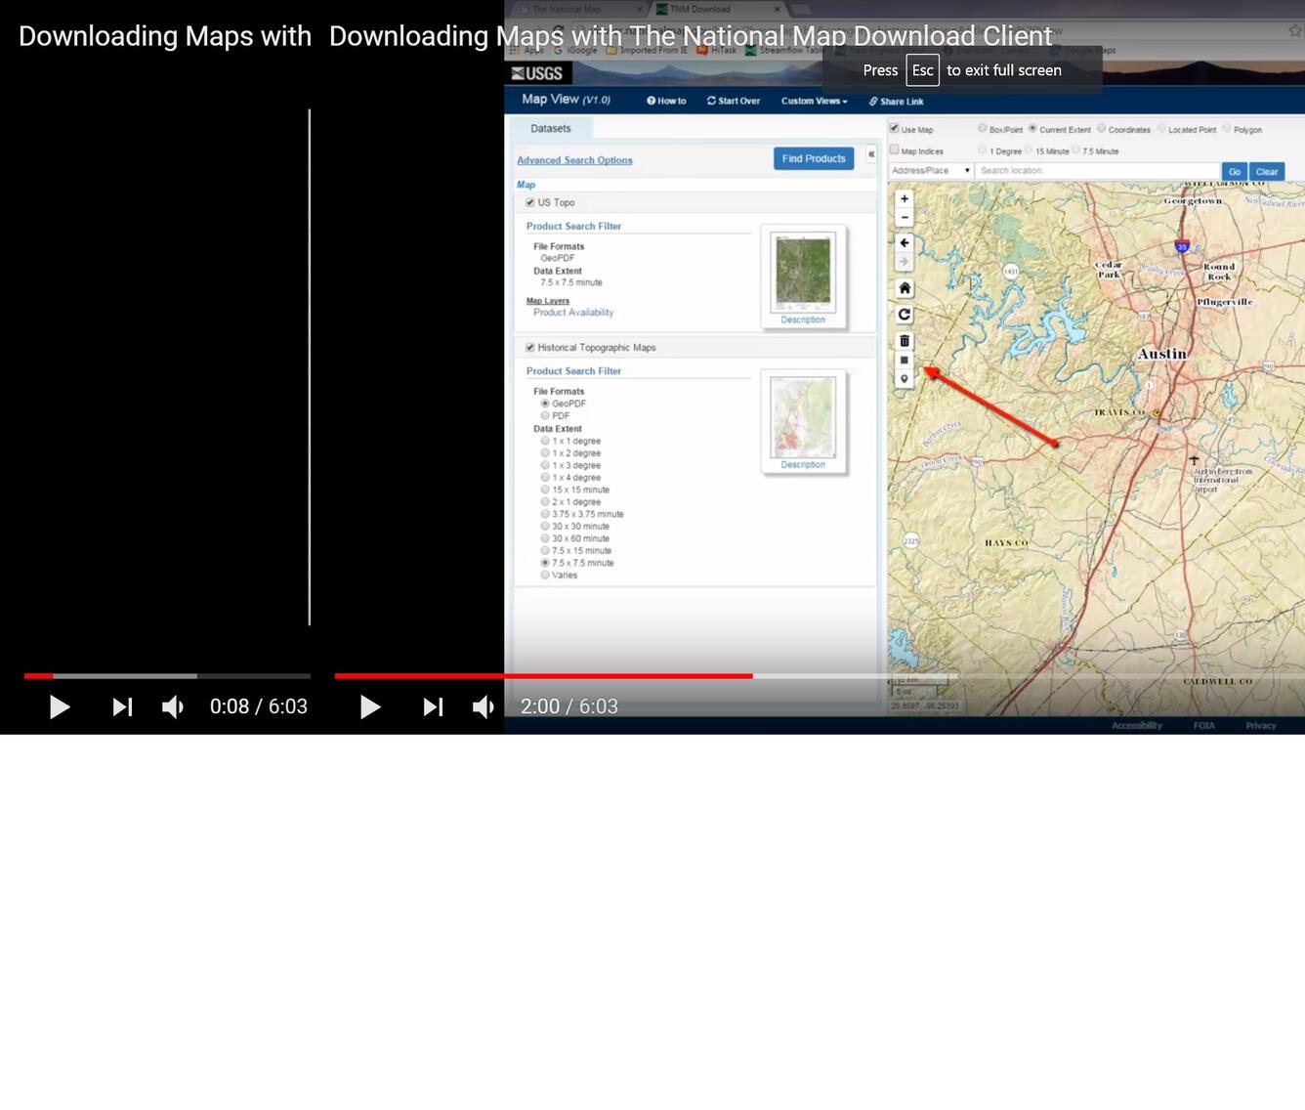Open Advanced Search Options

574,159
